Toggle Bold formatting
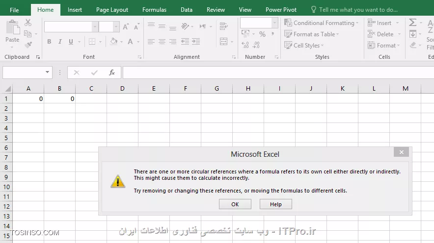Screen dimensions: 434x243 point(49,42)
